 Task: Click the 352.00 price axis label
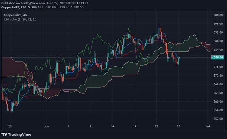218,119
